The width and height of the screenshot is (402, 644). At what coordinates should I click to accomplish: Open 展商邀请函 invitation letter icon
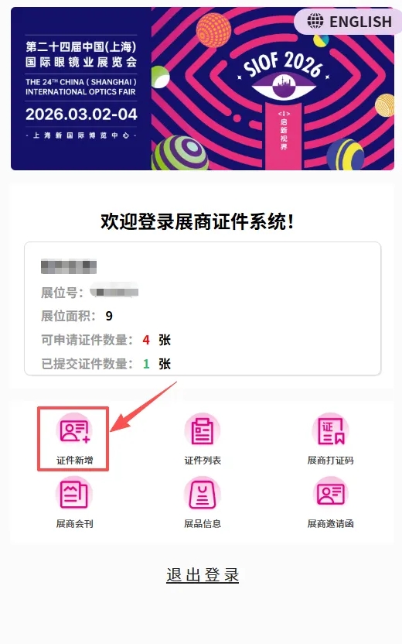pos(331,494)
